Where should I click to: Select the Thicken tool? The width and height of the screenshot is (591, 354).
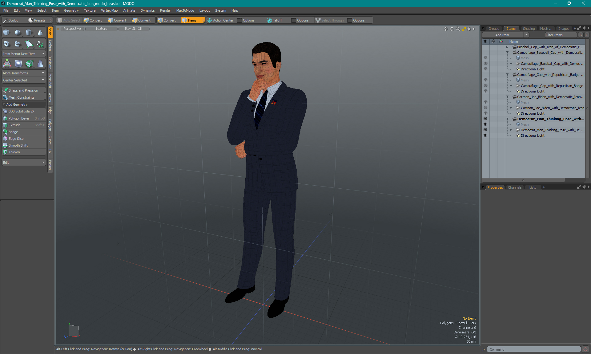24,152
